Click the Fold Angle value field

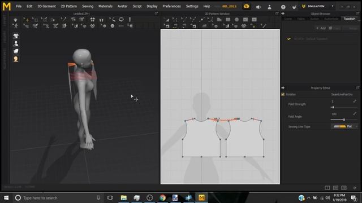[341, 114]
